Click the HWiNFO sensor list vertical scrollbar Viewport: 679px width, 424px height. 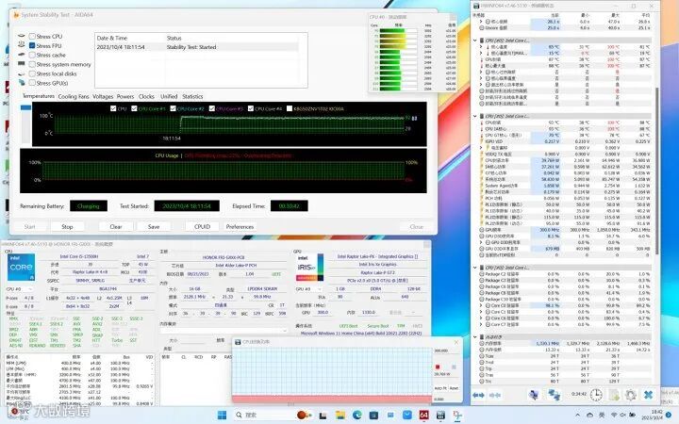(657, 171)
